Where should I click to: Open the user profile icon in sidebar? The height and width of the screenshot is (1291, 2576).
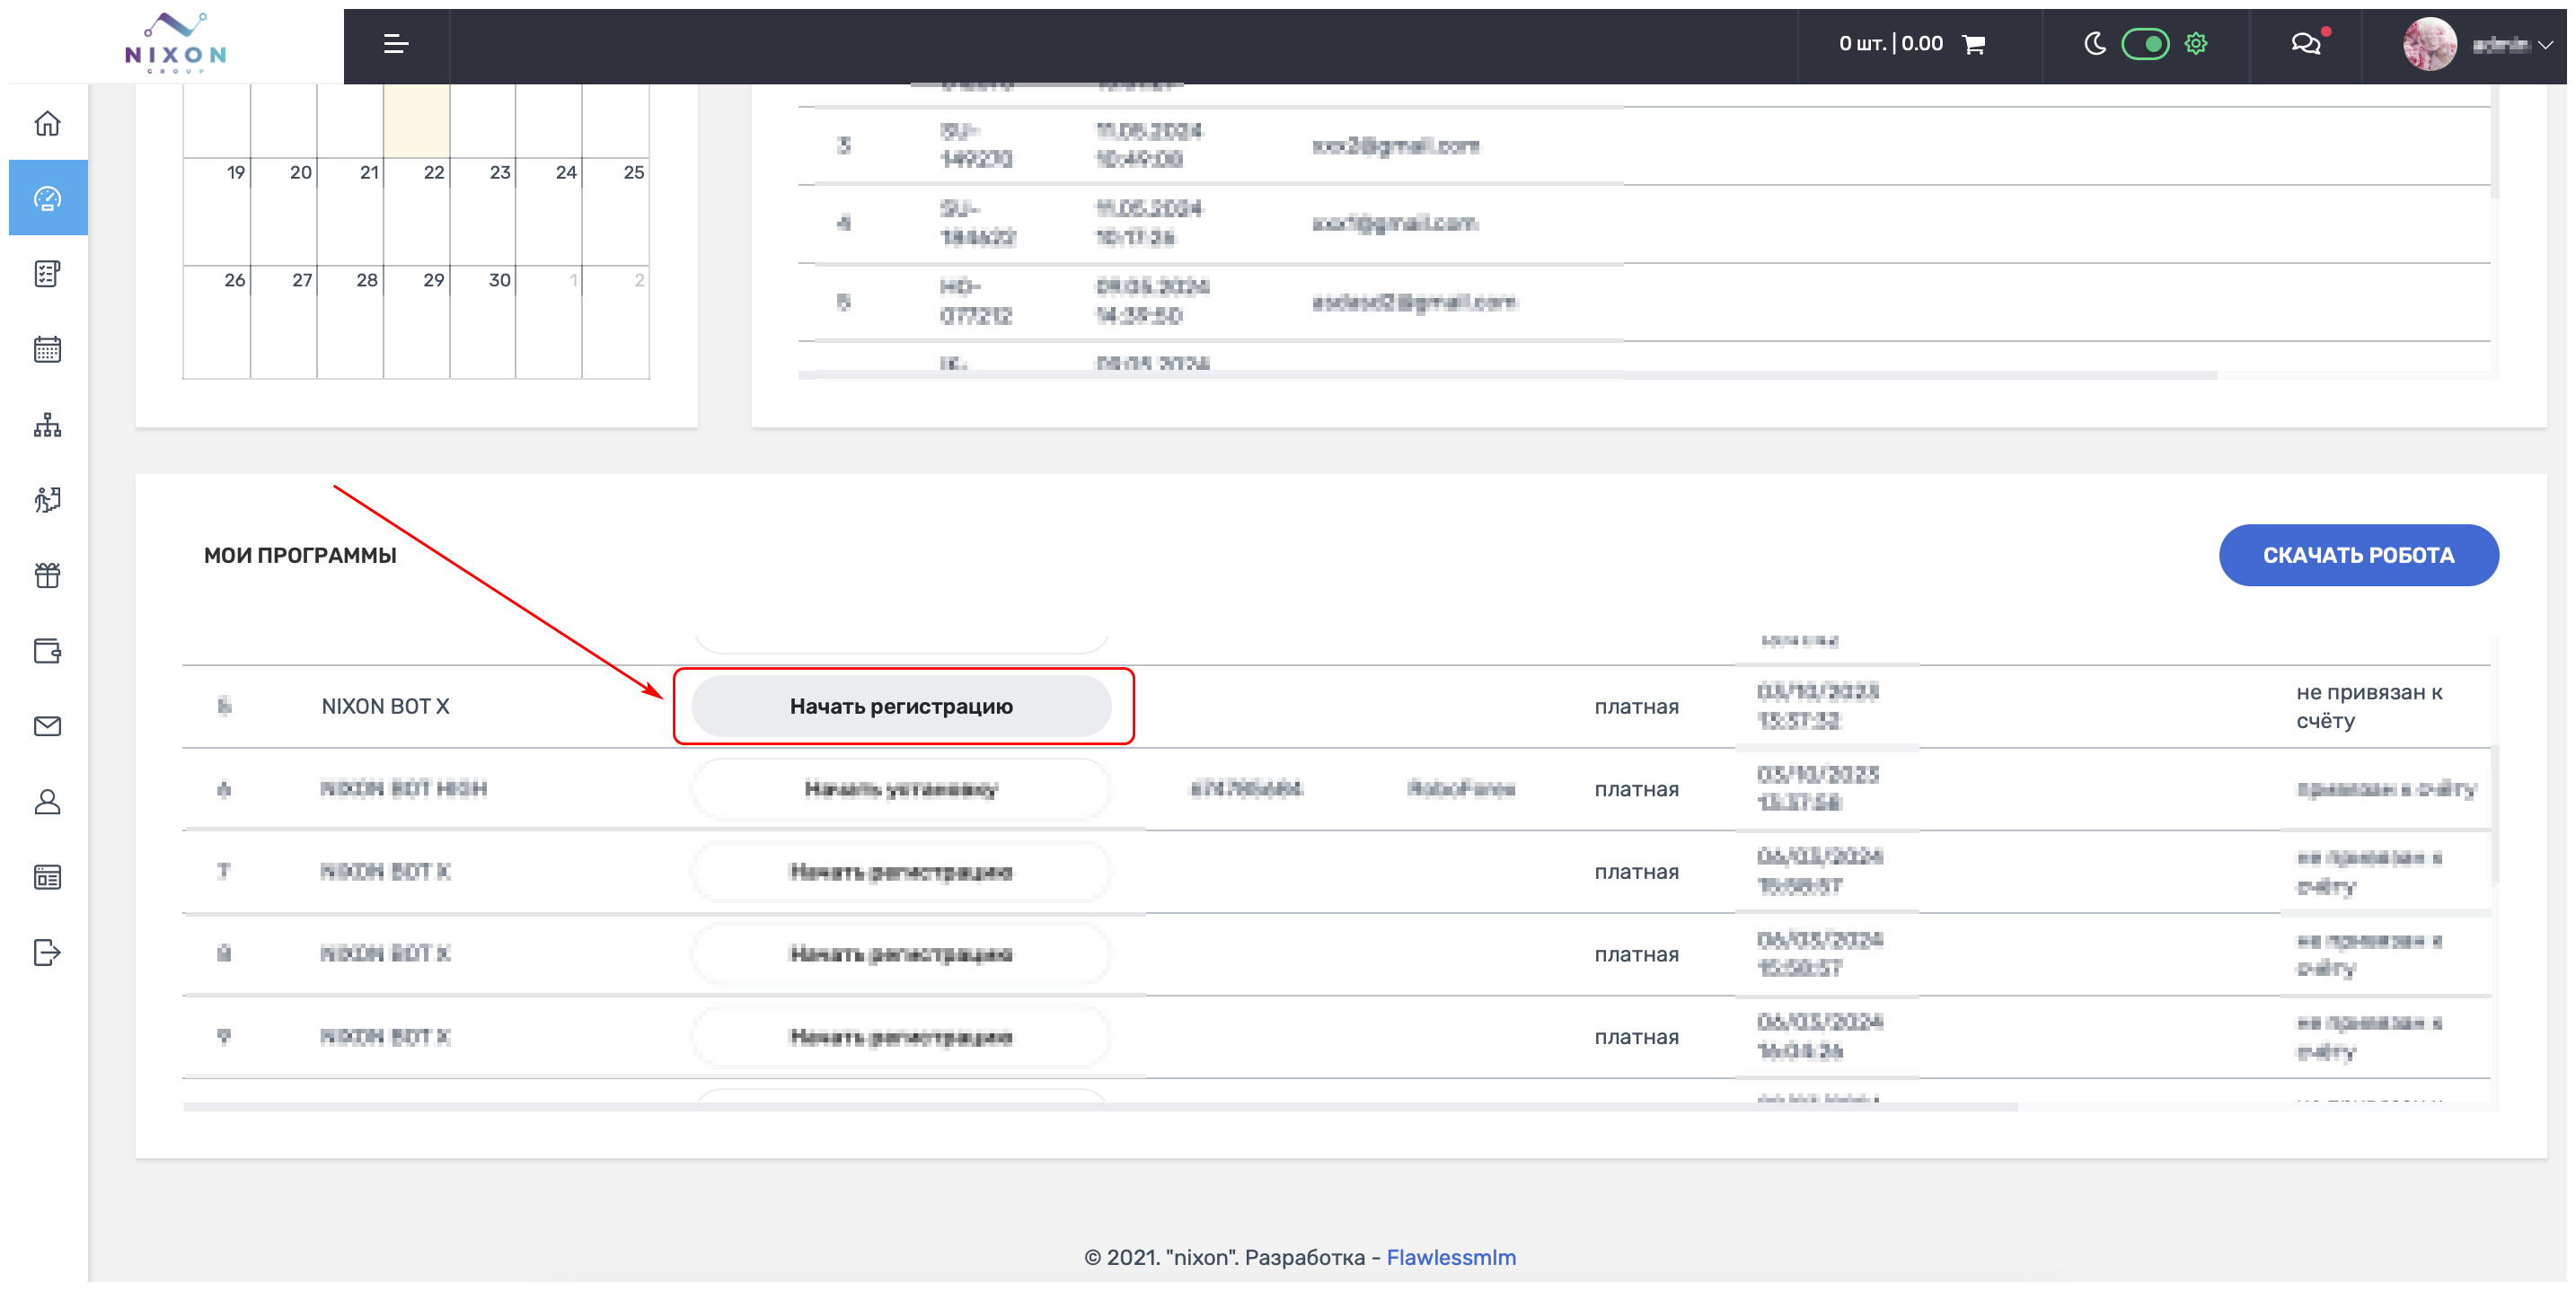click(x=47, y=802)
